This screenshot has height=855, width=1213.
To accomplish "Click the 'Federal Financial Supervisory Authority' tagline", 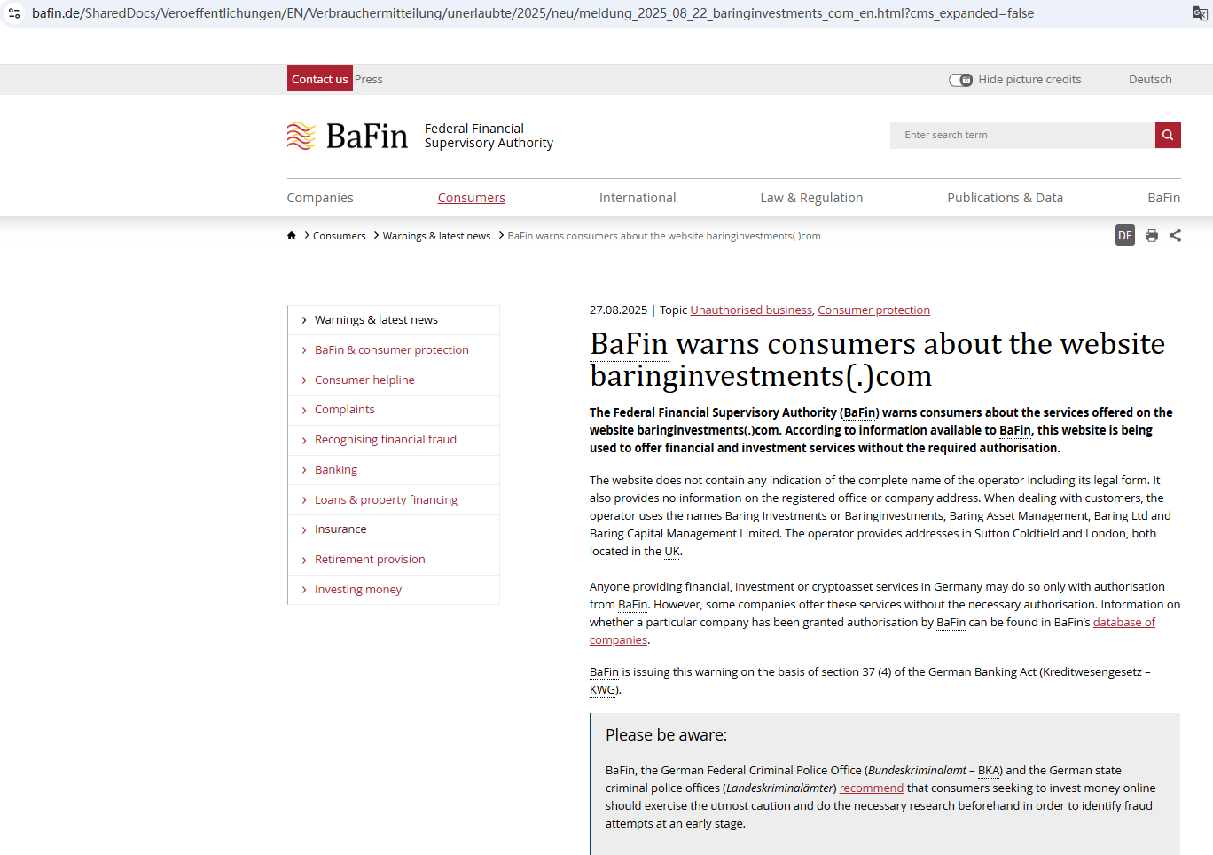I will click(x=489, y=136).
